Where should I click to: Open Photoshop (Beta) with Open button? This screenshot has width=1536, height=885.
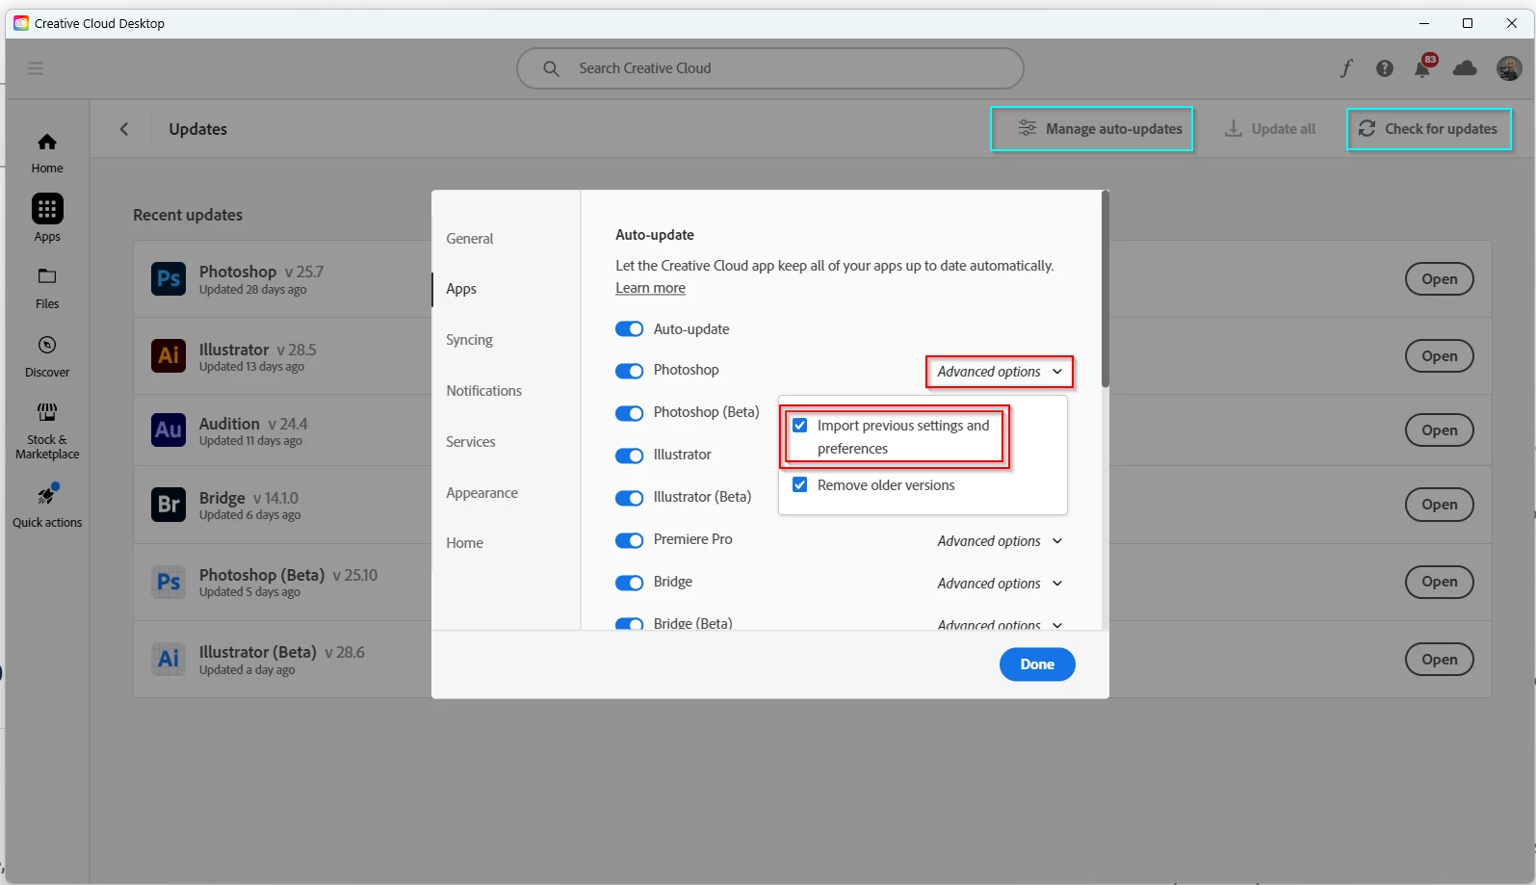click(x=1440, y=582)
